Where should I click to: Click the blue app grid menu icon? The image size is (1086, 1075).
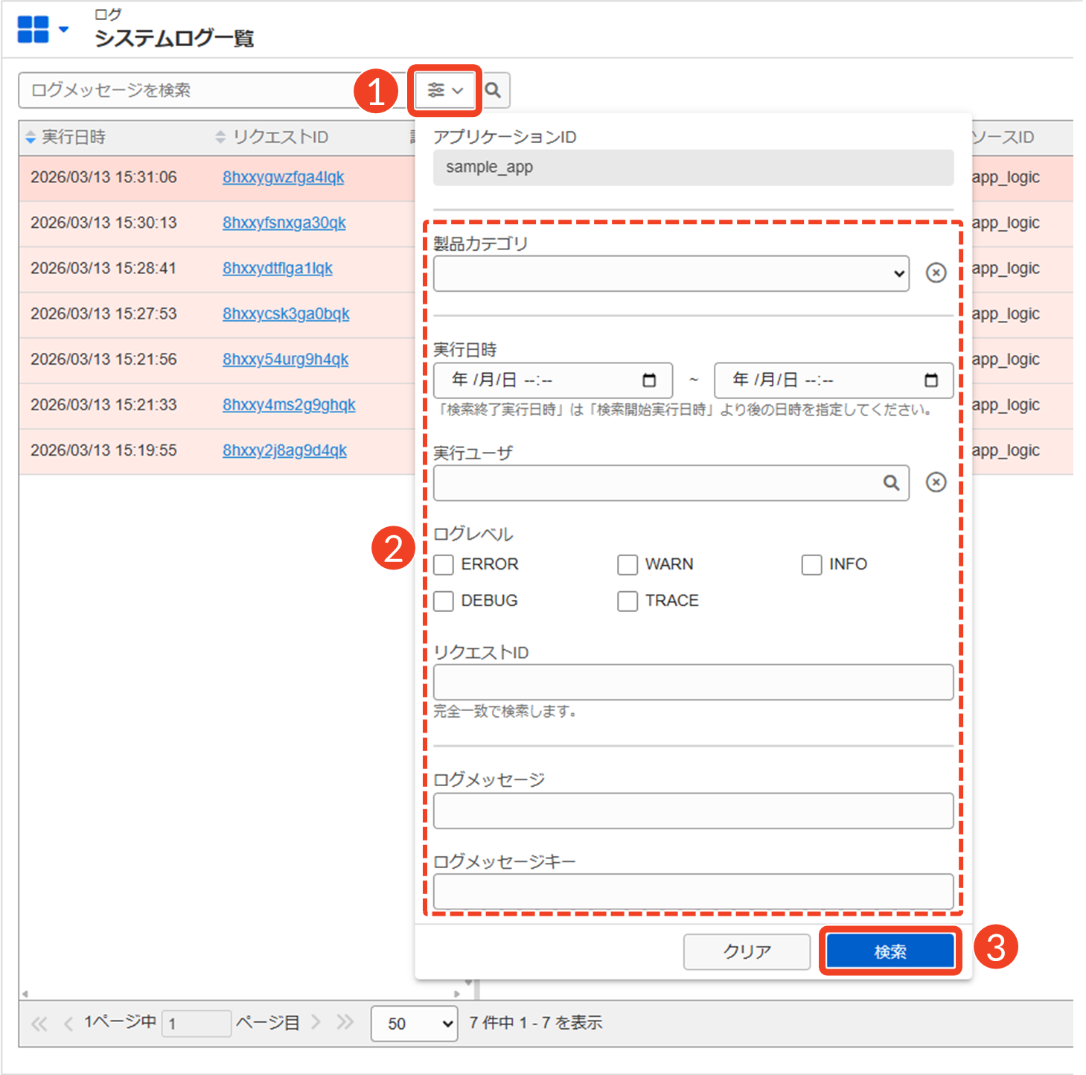33,30
